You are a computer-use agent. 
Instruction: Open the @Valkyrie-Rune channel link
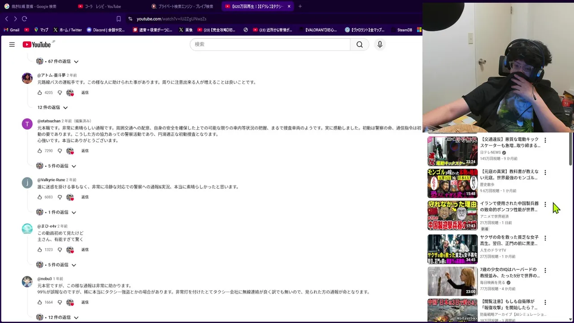tap(51, 180)
